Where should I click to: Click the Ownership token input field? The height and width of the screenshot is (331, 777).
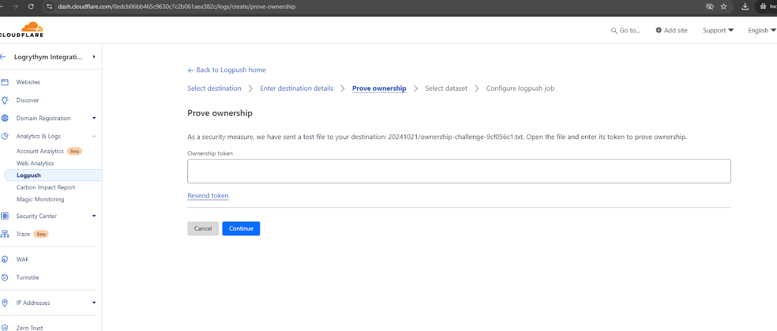point(459,172)
